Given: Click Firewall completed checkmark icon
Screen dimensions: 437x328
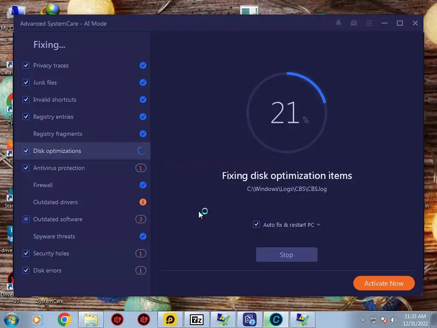Looking at the screenshot, I should click(x=143, y=185).
